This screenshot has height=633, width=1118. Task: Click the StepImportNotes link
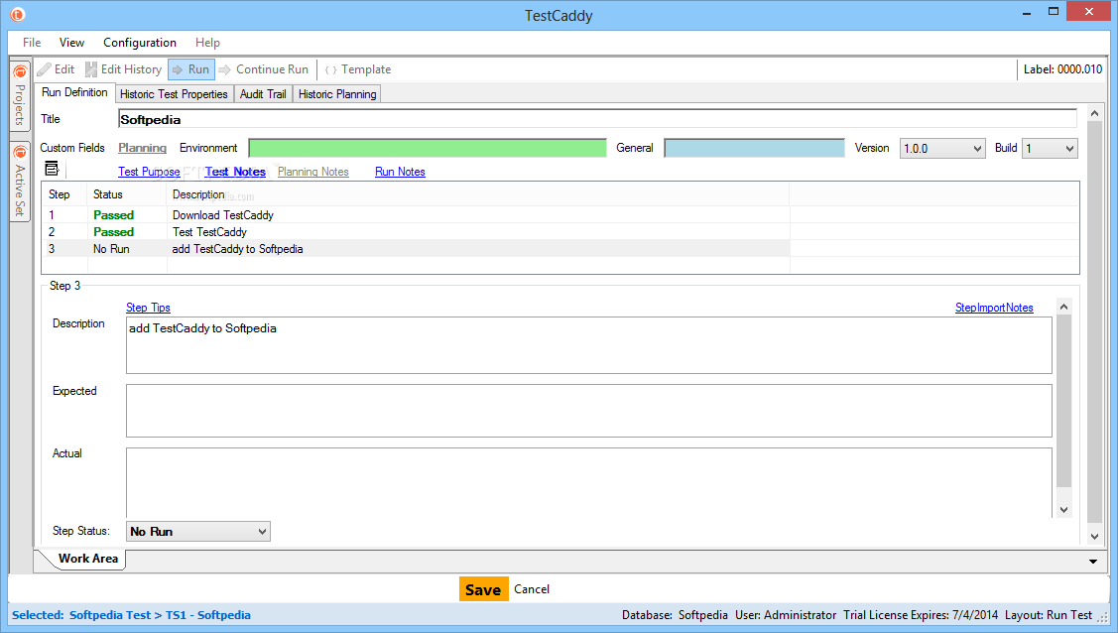(994, 308)
